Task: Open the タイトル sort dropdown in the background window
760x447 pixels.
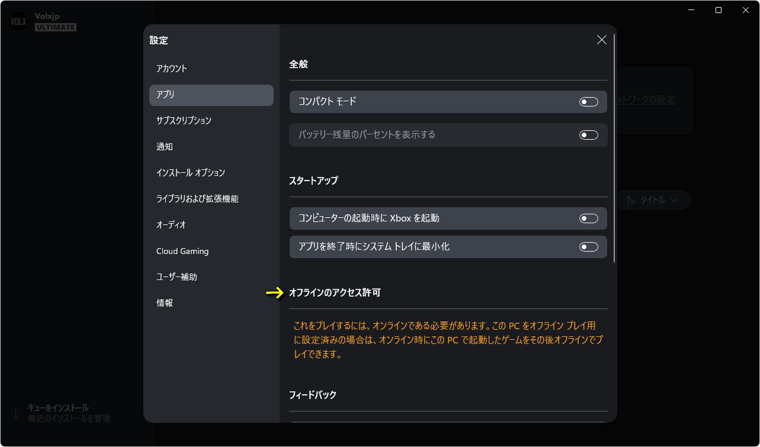Action: 653,200
